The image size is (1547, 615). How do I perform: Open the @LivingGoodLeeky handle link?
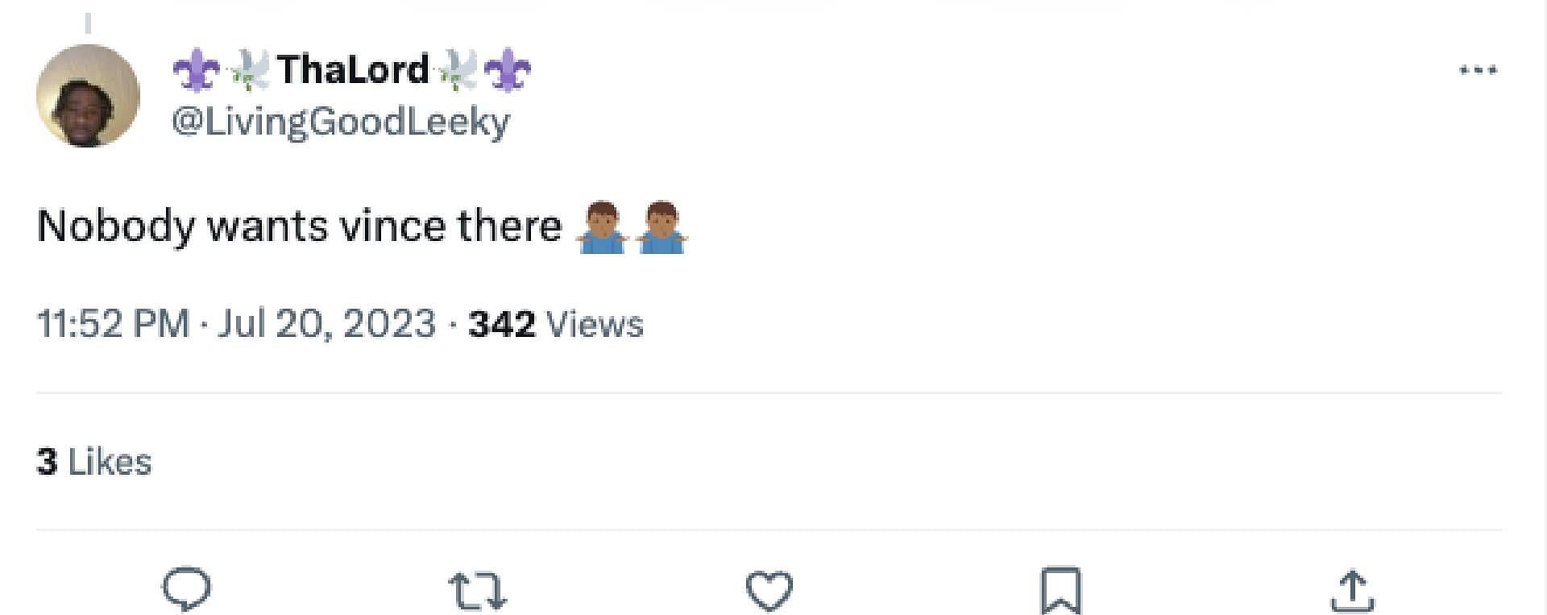(x=341, y=122)
